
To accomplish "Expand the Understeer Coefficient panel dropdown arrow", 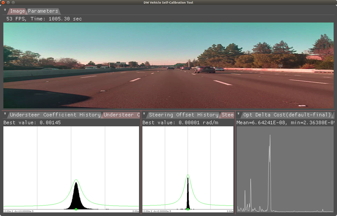I will point(5,114).
